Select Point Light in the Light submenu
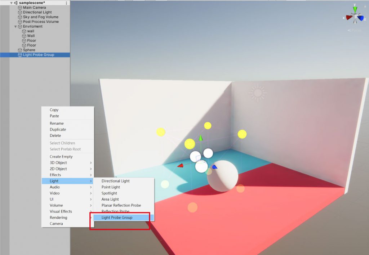 click(x=111, y=187)
